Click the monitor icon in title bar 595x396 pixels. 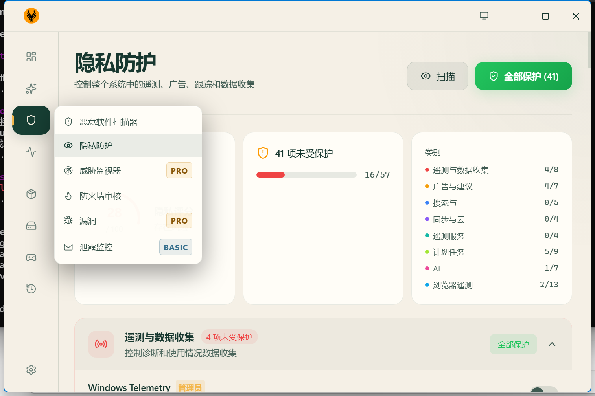tap(484, 16)
